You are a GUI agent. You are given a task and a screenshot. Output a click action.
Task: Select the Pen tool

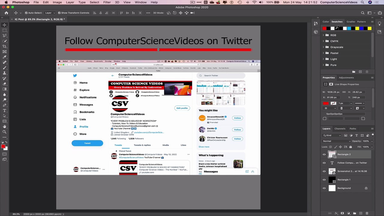tap(4, 105)
